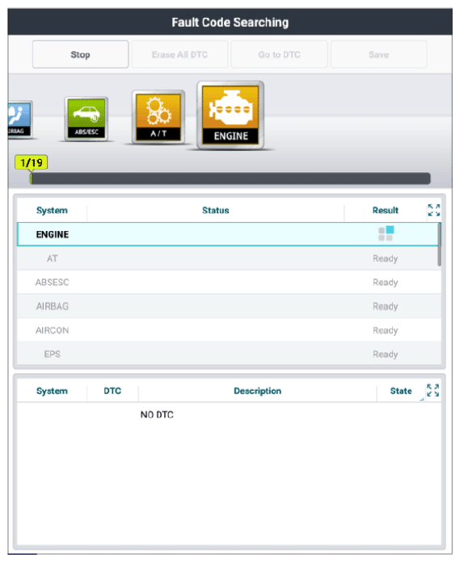Select the ENGINE row in system list

tap(227, 234)
